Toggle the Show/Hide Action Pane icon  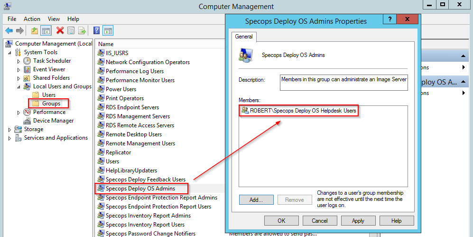pos(108,30)
